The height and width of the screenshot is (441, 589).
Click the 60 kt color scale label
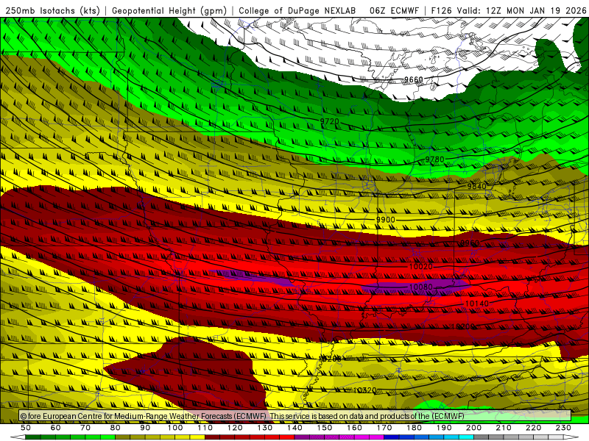coord(56,428)
